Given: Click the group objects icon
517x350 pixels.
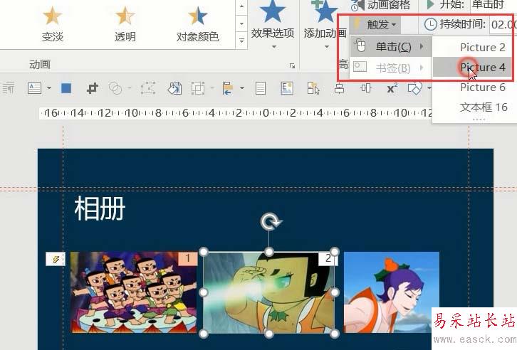Looking at the screenshot, I should pos(198,88).
